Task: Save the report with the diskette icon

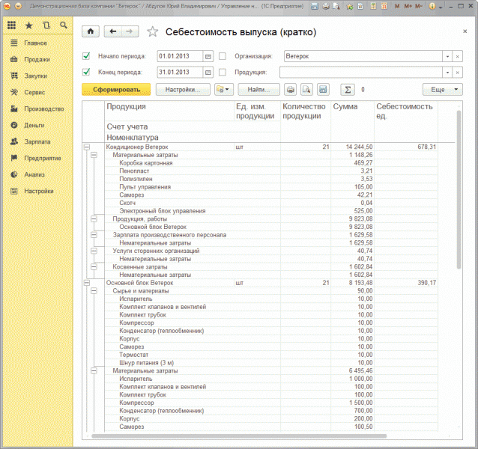Action: point(323,90)
